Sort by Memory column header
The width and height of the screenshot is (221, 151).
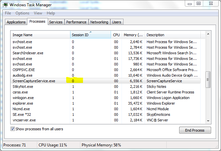[x=133, y=35]
